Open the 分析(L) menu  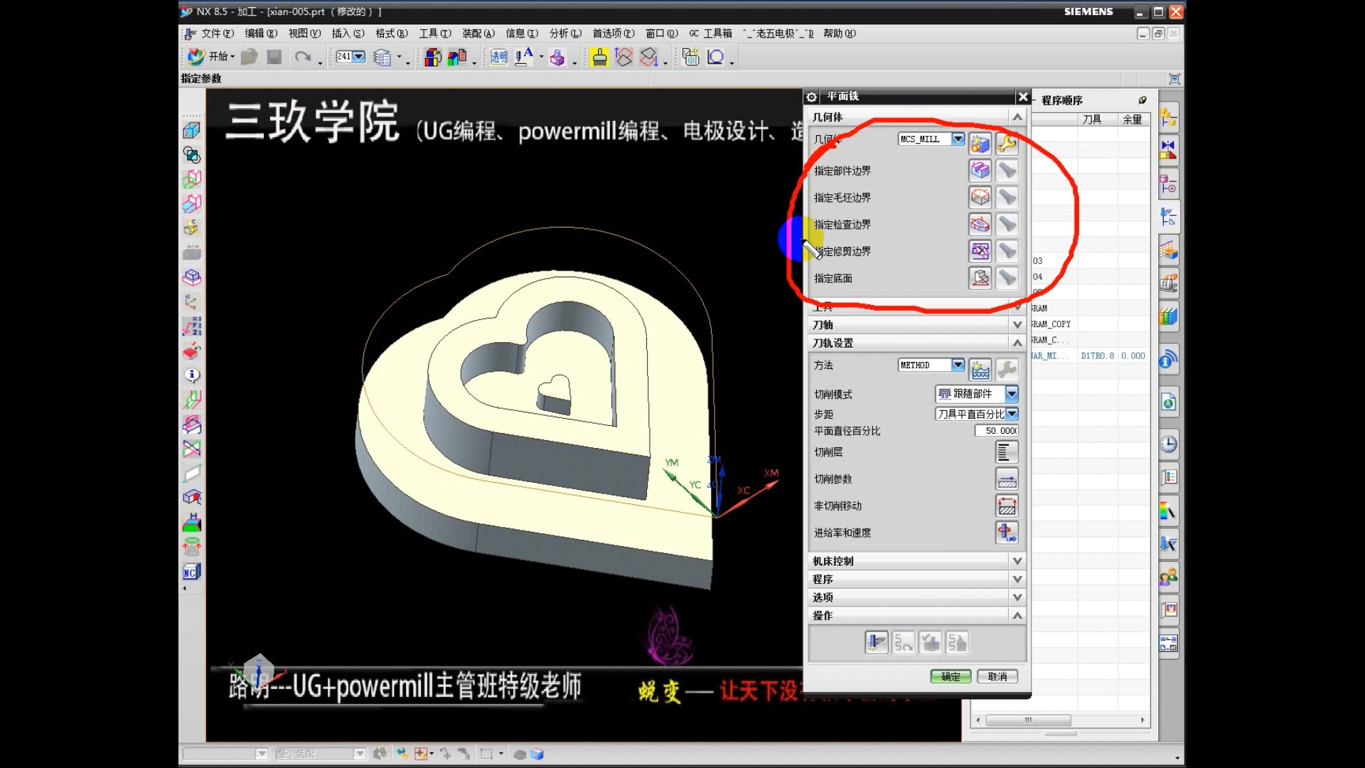[565, 33]
